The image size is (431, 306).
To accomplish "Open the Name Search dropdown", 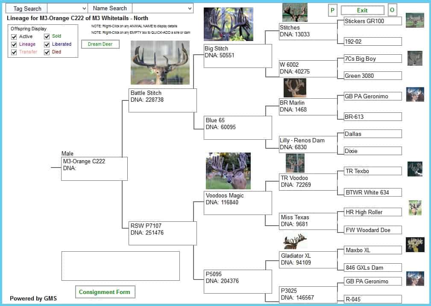I will pyautogui.click(x=190, y=9).
